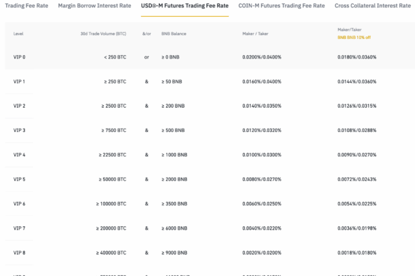The image size is (415, 276).
Task: Click the VIP 3 level cell
Action: point(20,130)
